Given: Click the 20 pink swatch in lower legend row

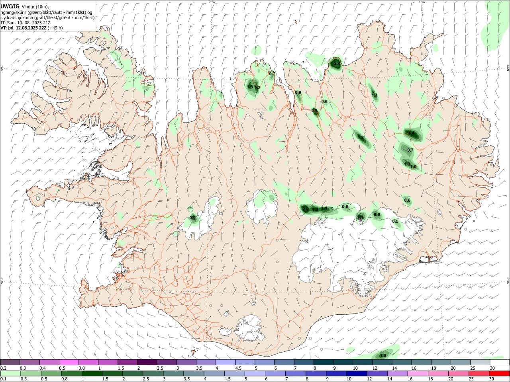Looking at the screenshot, I should (x=459, y=374).
